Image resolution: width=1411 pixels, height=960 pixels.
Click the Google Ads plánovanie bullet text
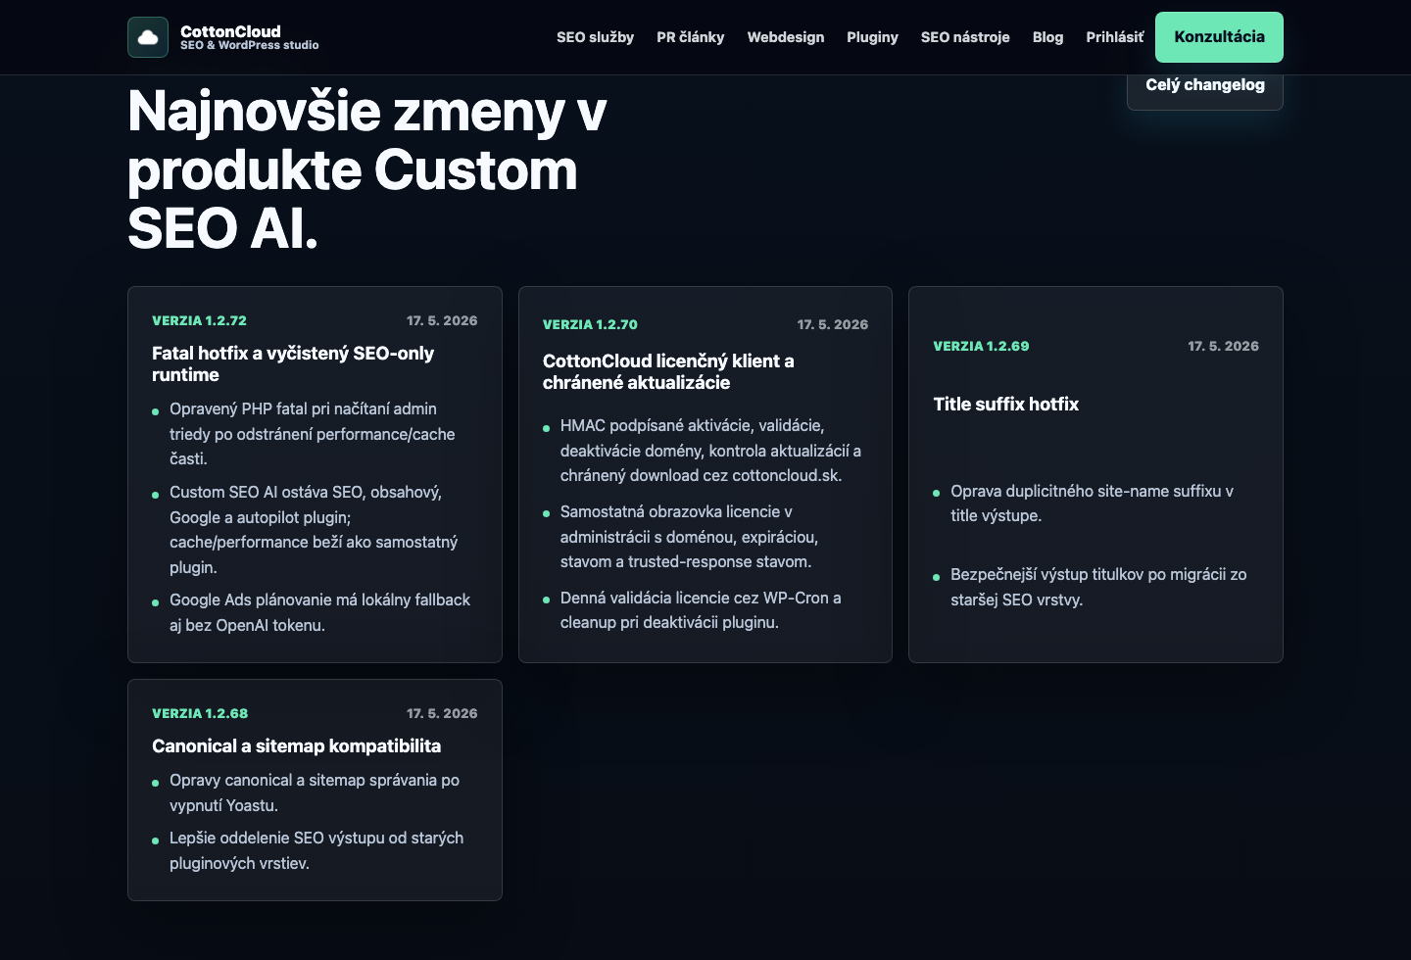[319, 612]
